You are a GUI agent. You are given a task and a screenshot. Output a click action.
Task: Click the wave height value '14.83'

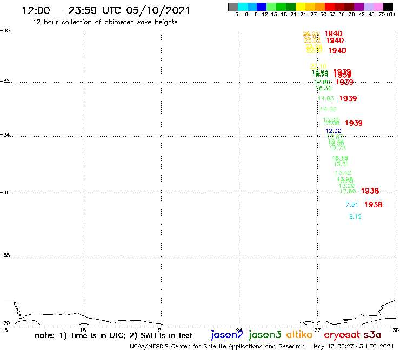point(326,98)
